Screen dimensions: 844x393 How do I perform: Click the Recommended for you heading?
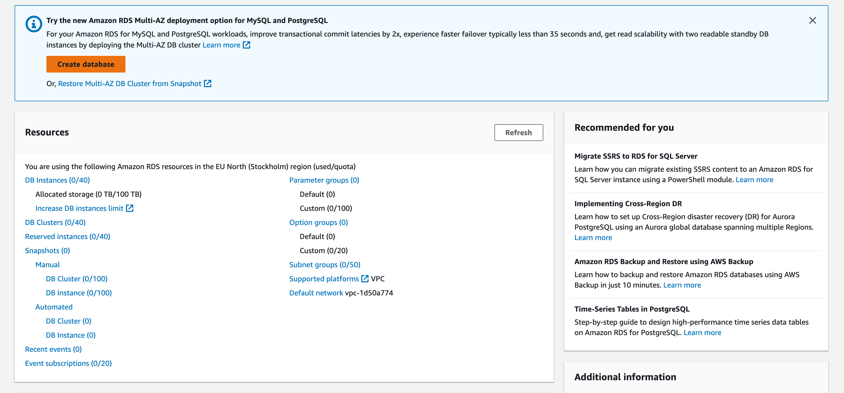(624, 128)
